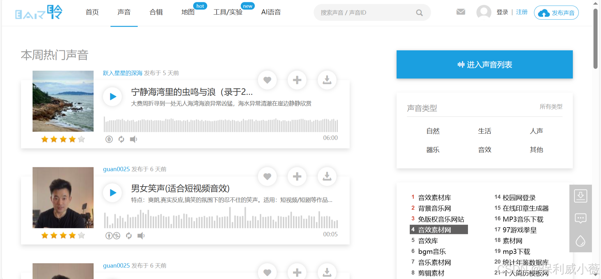Click ranked item bgm音乐
The height and width of the screenshot is (279, 601).
point(432,251)
